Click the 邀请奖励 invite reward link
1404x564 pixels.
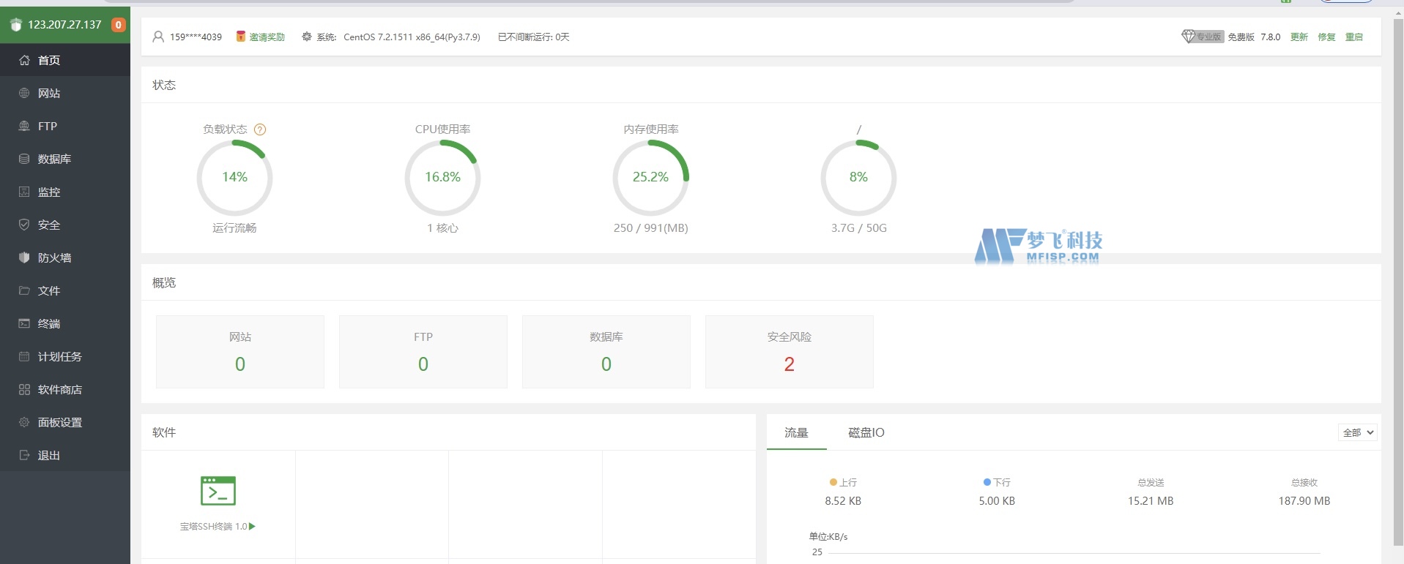(267, 37)
